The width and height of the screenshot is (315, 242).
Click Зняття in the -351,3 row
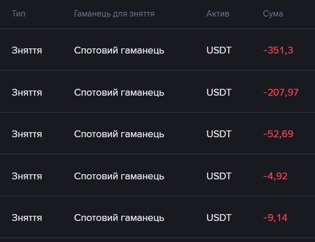coord(27,50)
